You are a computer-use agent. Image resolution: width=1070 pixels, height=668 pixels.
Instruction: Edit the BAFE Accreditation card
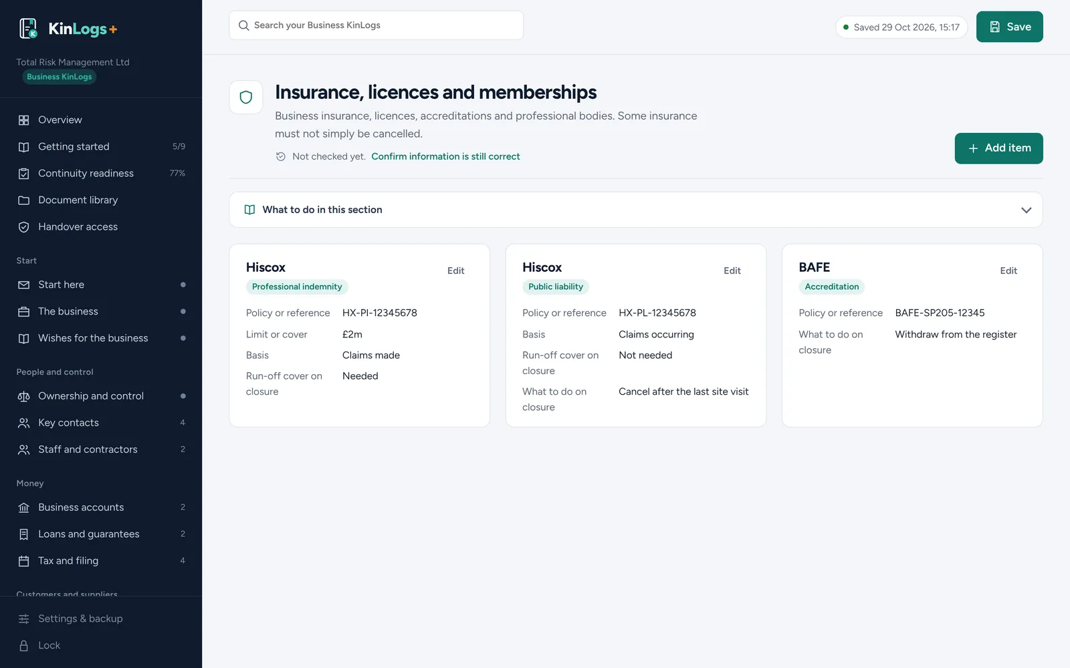click(x=1008, y=271)
